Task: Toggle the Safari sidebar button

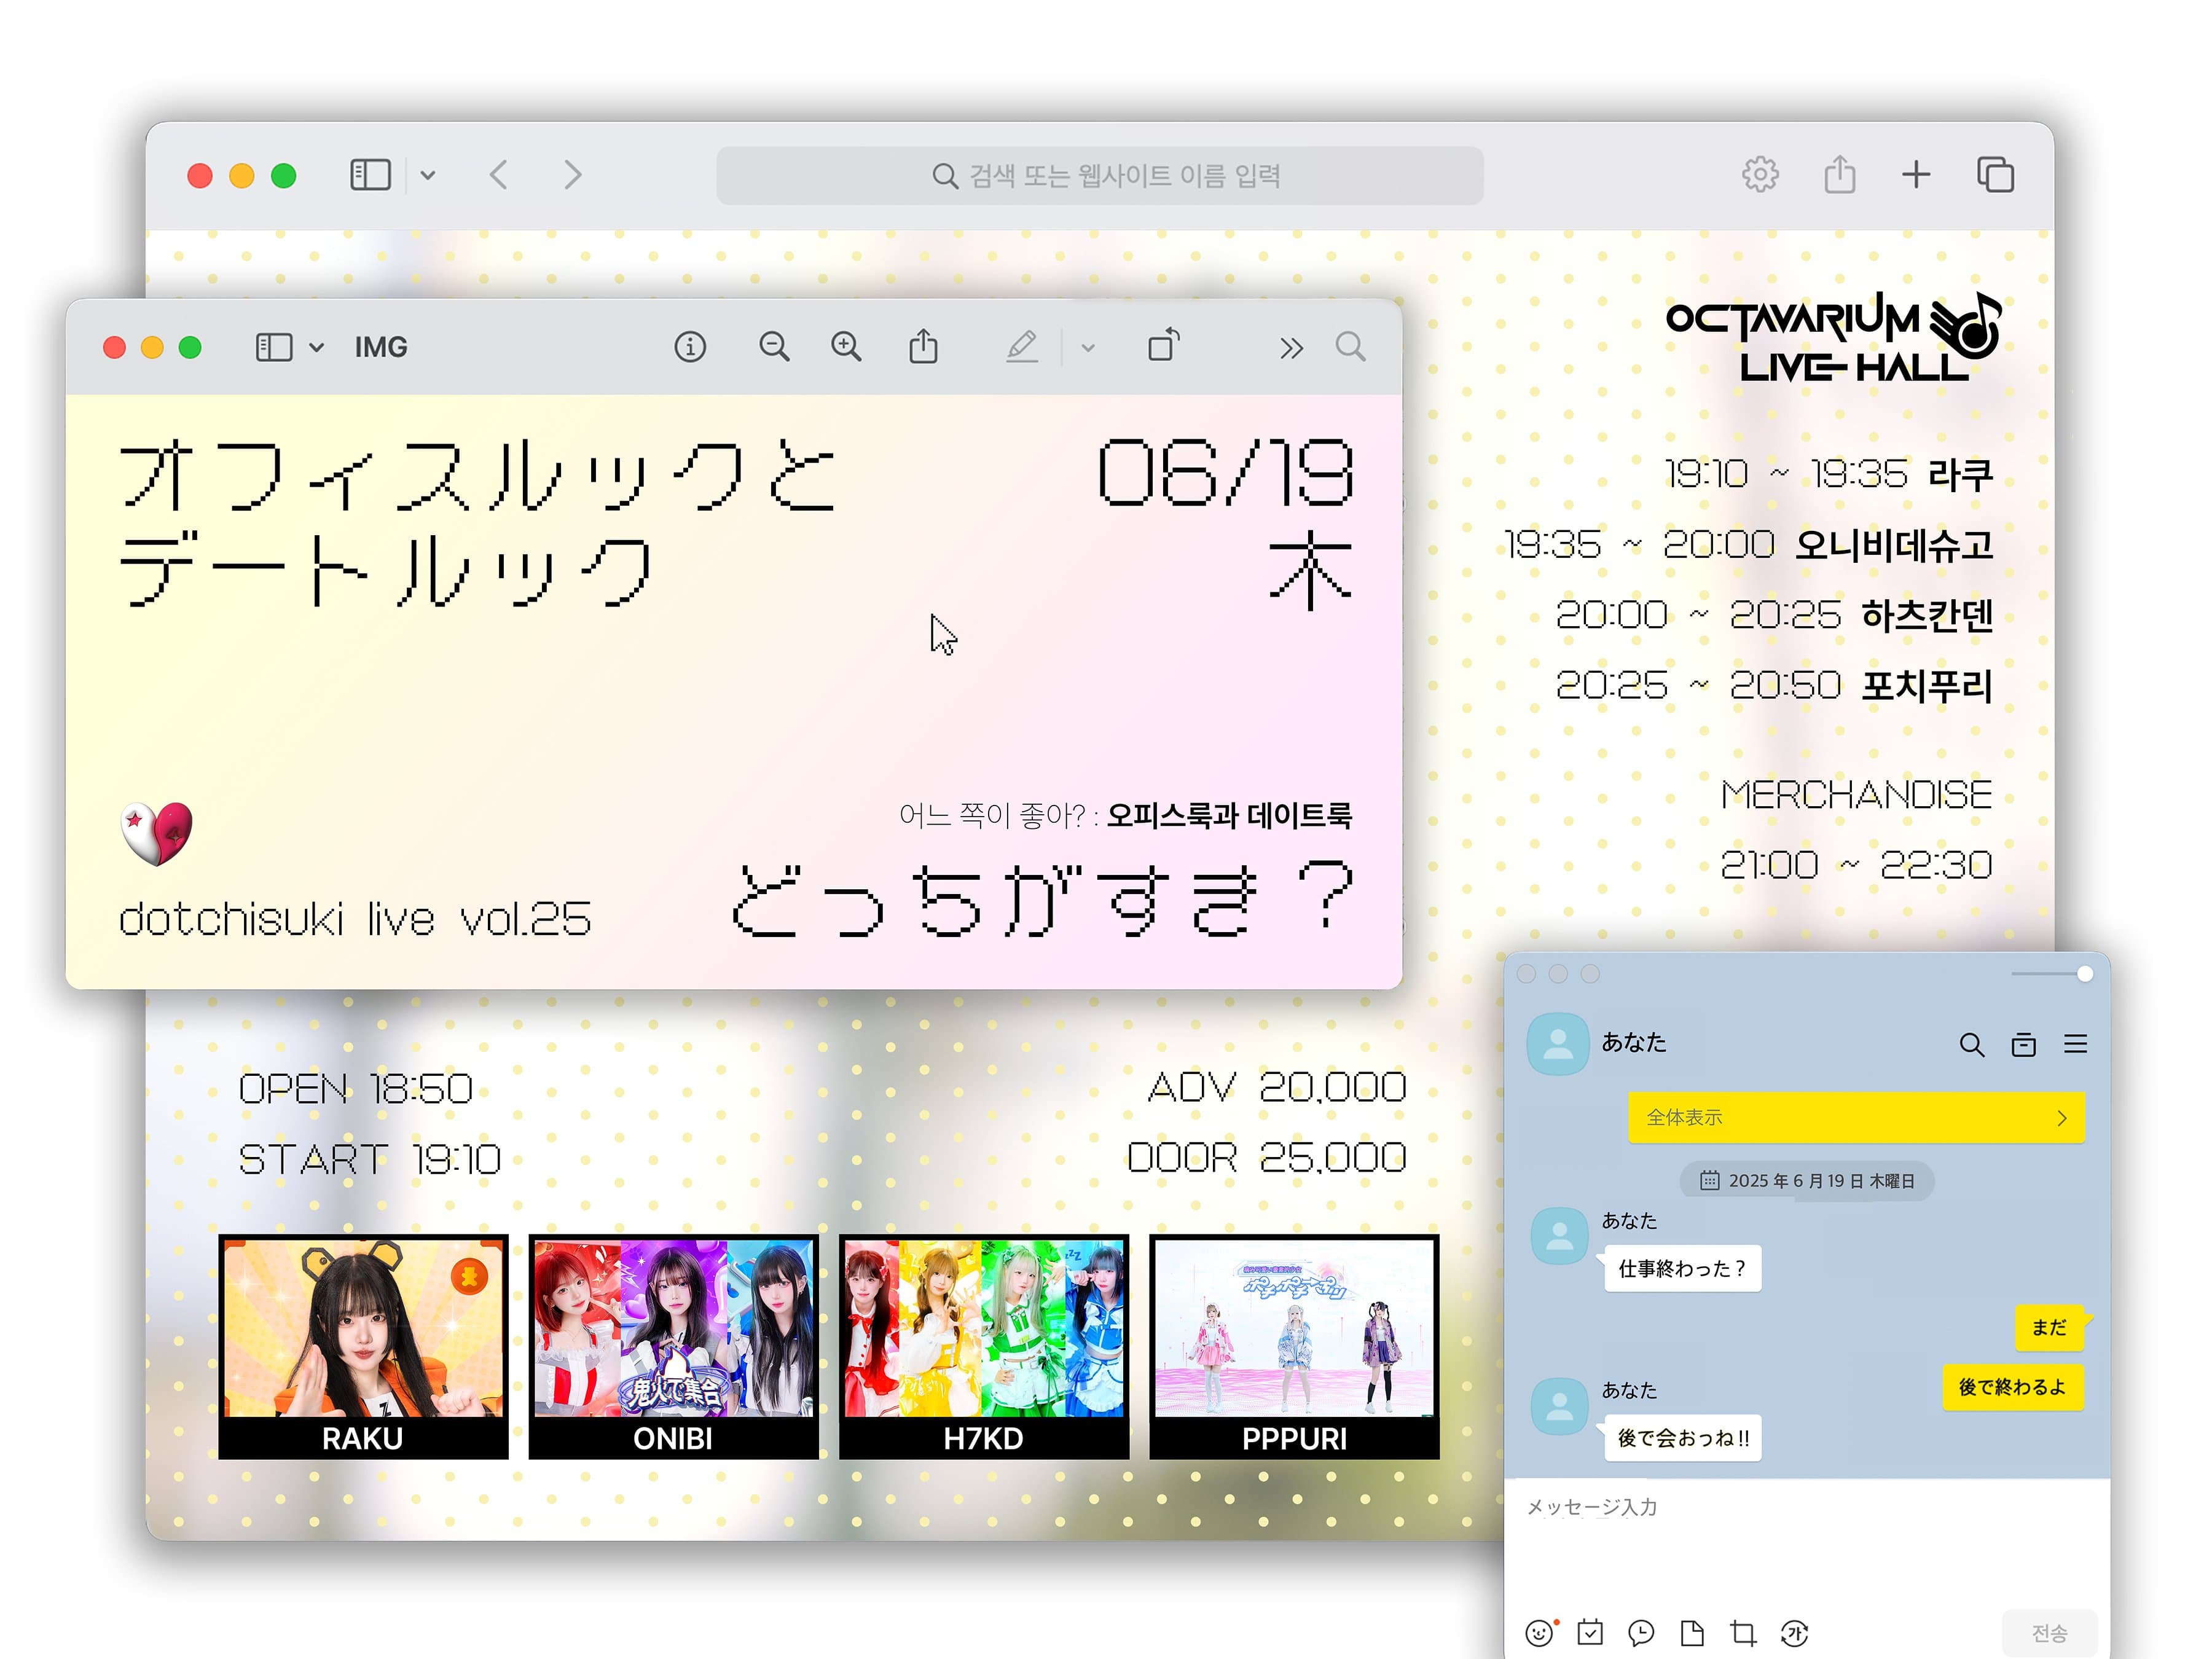Action: coord(370,175)
